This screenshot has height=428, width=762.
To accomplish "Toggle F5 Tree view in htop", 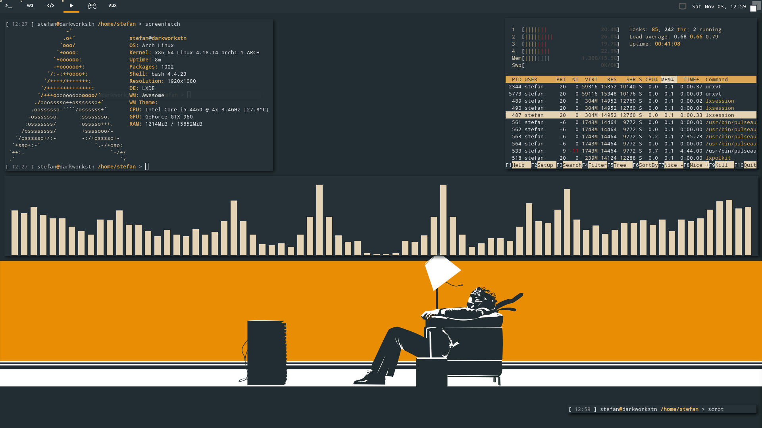I will (620, 165).
